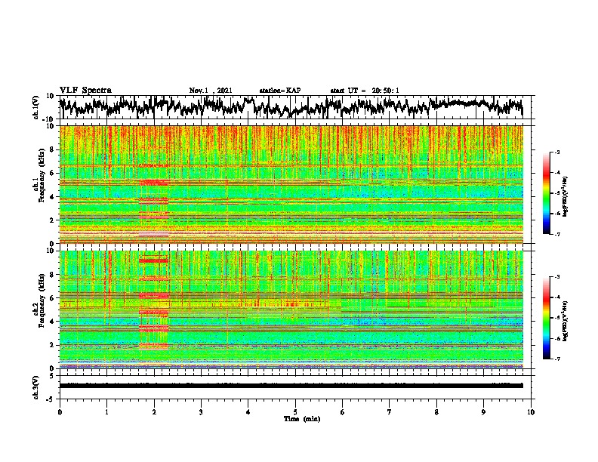Click the "4" kHz tick on ch.2 frequency axis

[x=52, y=322]
